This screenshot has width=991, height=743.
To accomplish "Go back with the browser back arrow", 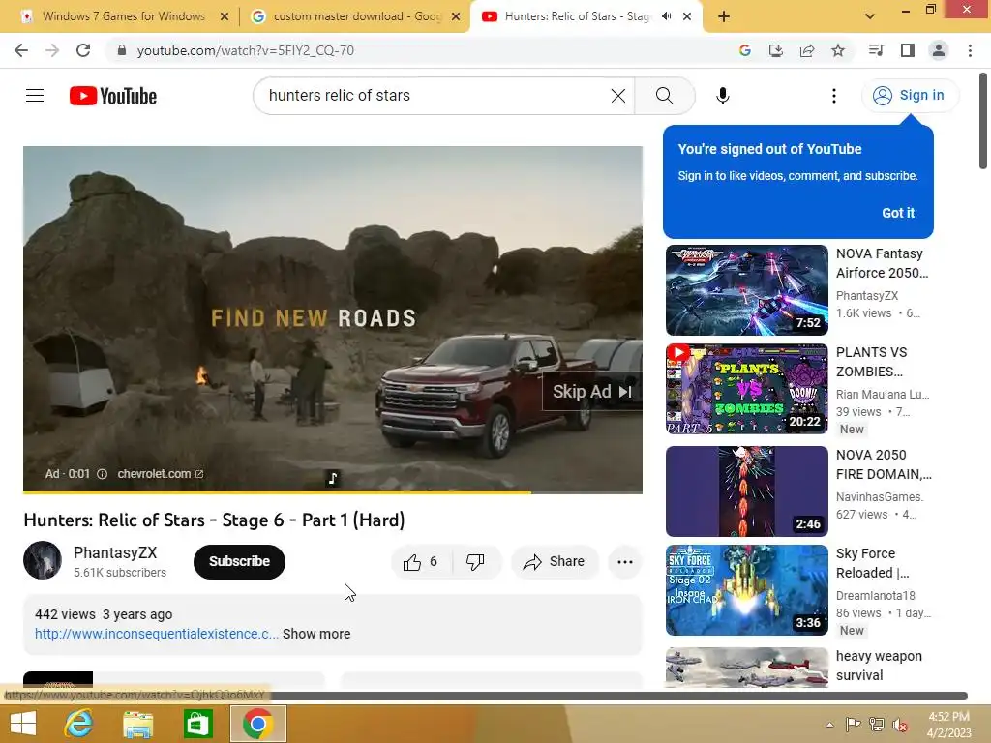I will [x=21, y=50].
